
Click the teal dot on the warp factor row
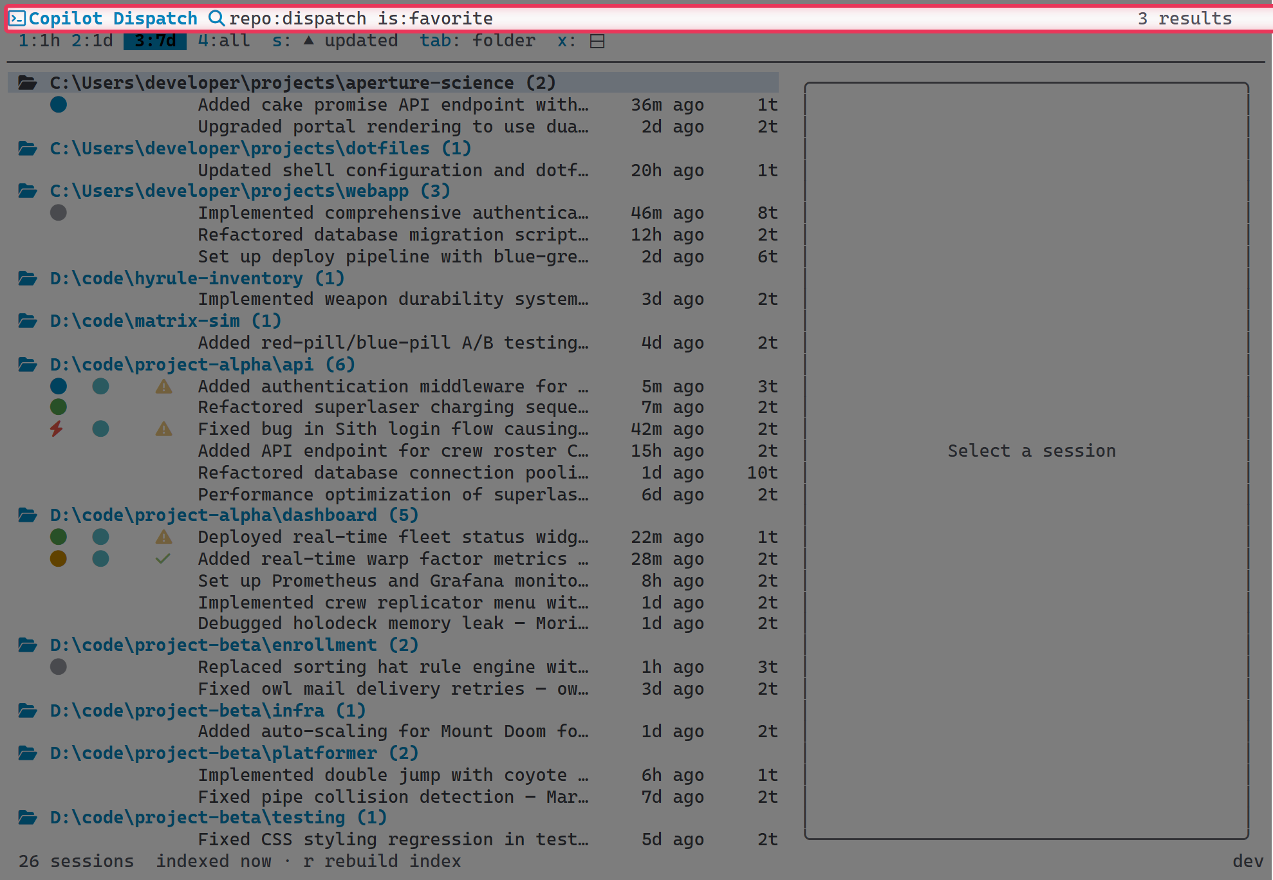(100, 558)
